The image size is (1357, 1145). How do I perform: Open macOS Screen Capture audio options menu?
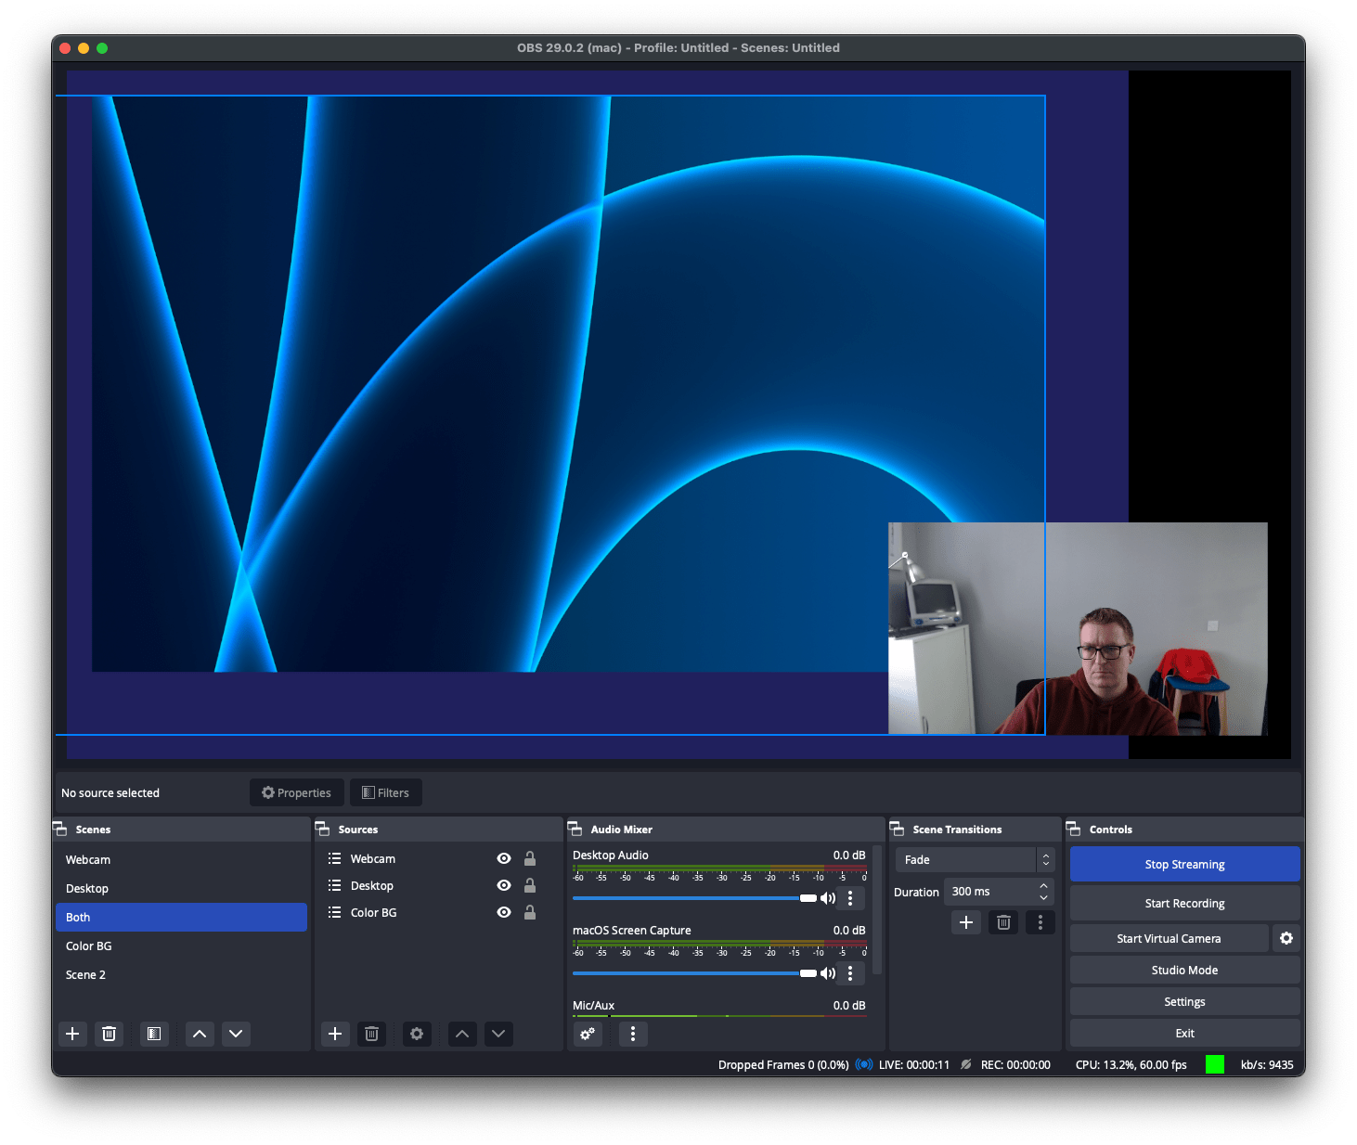[x=850, y=973]
